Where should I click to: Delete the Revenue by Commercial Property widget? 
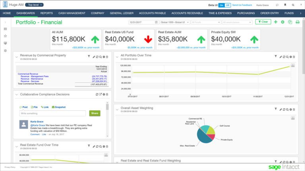pos(107,57)
